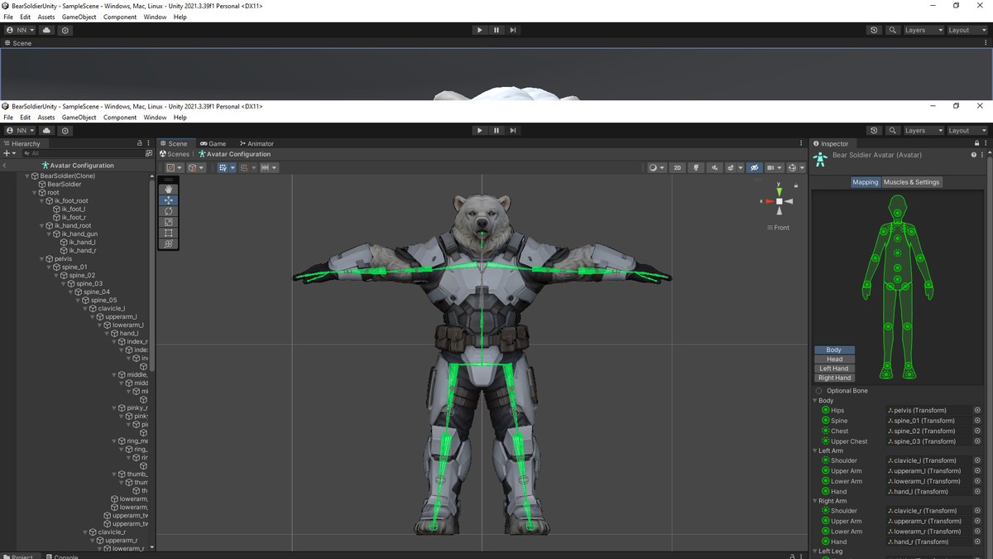Toggle 2D view mode in Scene toolbar
Image resolution: width=993 pixels, height=559 pixels.
pos(677,167)
